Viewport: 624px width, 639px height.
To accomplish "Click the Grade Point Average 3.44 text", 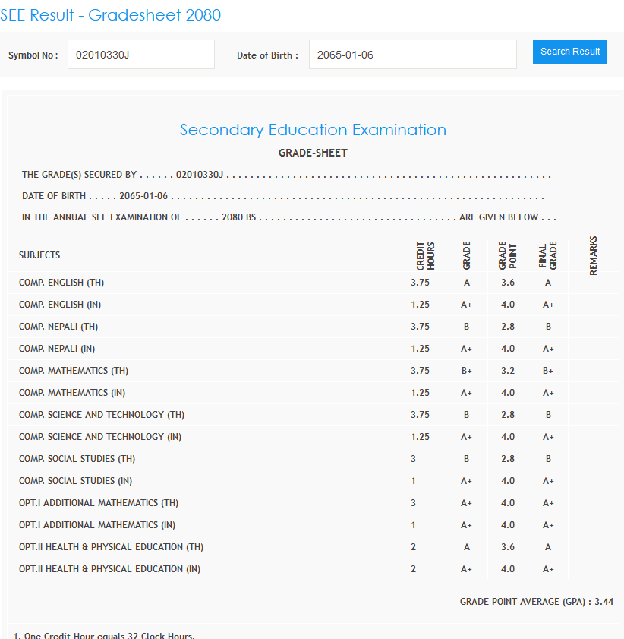I will tap(536, 602).
